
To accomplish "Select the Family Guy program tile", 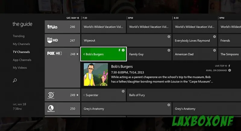I will (x=149, y=54).
